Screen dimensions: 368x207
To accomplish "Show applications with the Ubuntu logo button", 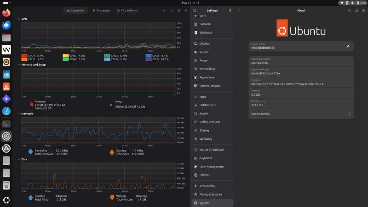I will [6, 200].
